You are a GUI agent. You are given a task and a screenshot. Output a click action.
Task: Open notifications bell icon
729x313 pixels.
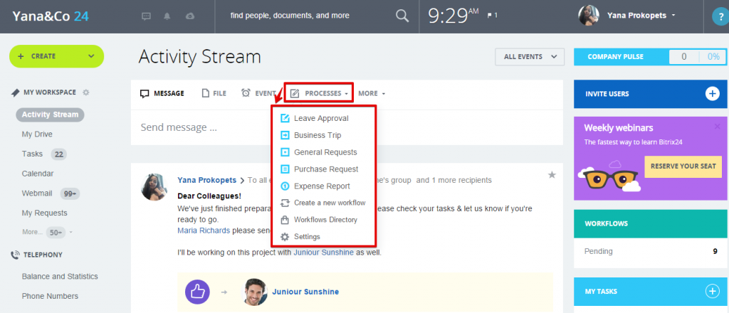pos(167,16)
